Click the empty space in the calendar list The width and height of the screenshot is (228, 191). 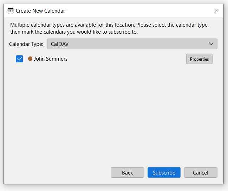112,112
